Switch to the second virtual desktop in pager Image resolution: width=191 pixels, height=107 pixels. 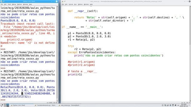[8, 105]
